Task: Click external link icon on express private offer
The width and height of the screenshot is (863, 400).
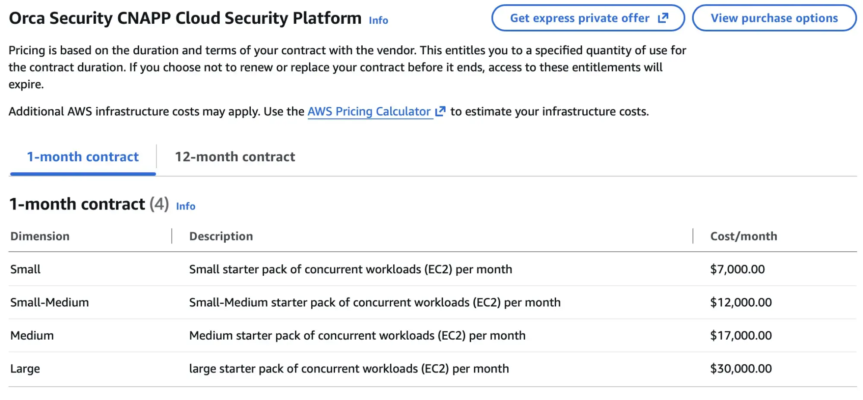Action: point(663,18)
